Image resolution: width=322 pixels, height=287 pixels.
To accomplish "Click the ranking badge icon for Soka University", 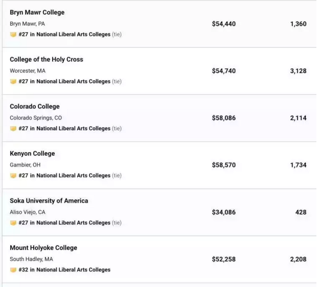I will pos(13,223).
